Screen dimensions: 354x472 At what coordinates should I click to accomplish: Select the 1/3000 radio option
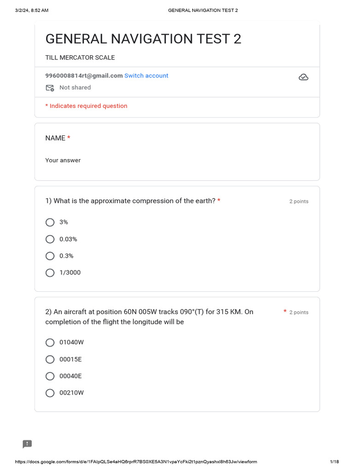coord(50,273)
